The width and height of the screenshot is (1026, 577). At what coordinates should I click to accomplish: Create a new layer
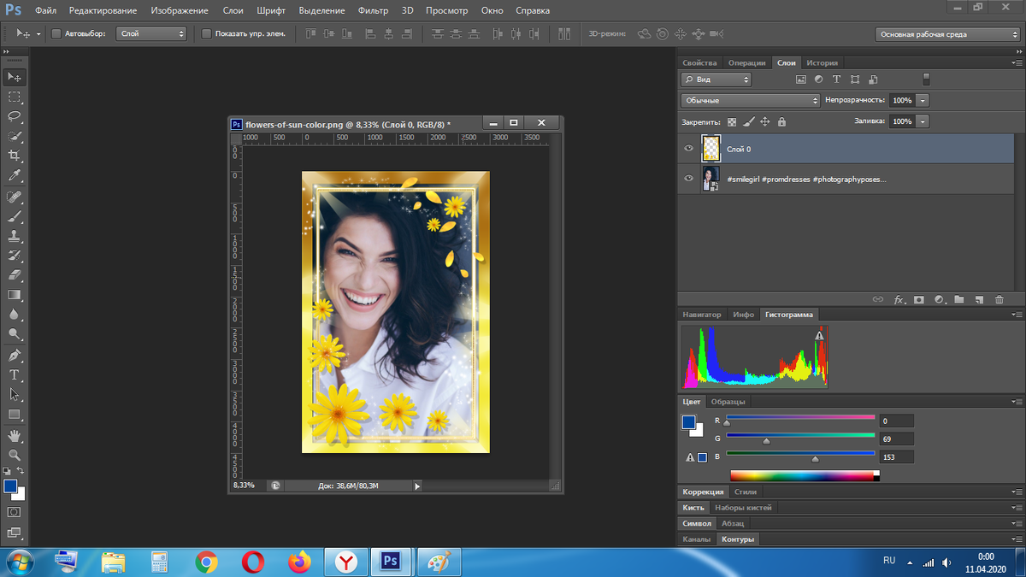[x=978, y=300]
